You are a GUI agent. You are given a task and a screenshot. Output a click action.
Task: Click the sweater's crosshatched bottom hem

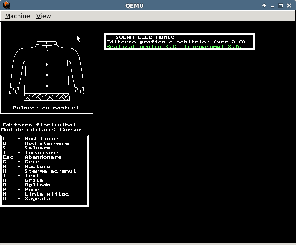(x=47, y=97)
